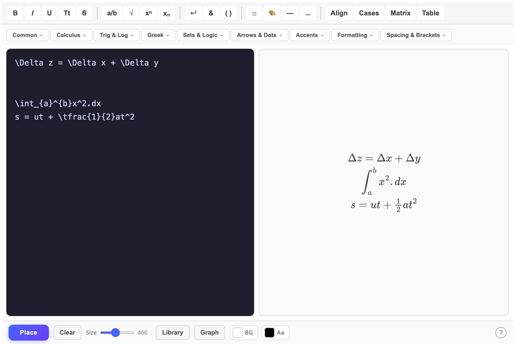The width and height of the screenshot is (522, 344).
Task: Insert an Align environment
Action: point(339,13)
